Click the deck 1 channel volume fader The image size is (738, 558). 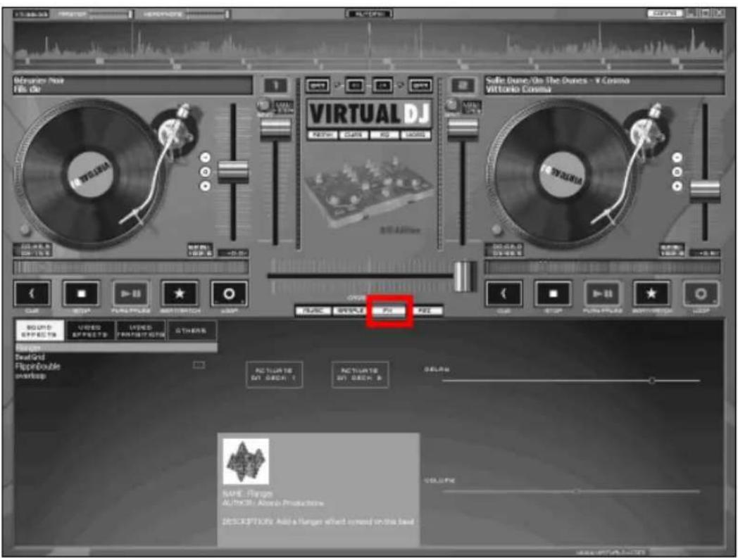[x=275, y=129]
